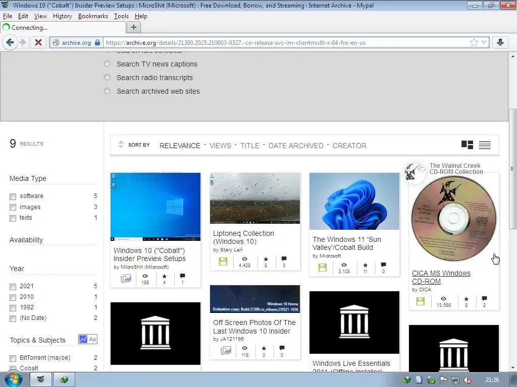The width and height of the screenshot is (517, 387).
Task: Open the Bookmarks menu
Action: [x=93, y=16]
